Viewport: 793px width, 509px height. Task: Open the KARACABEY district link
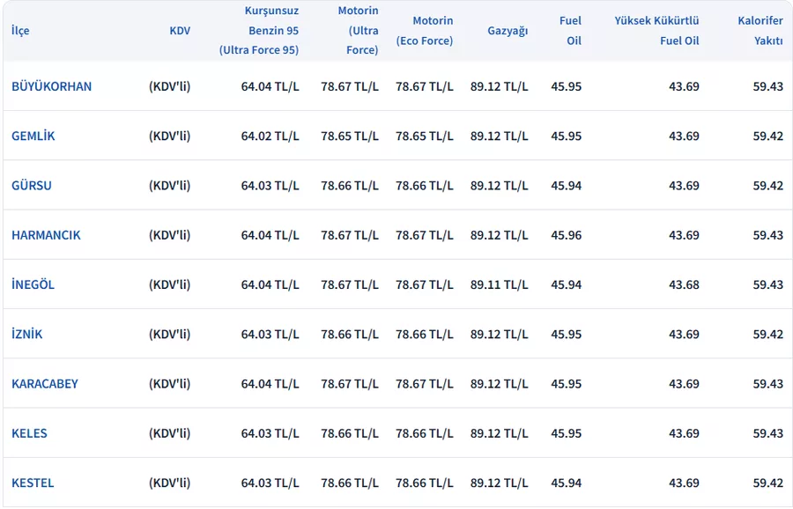click(x=45, y=384)
